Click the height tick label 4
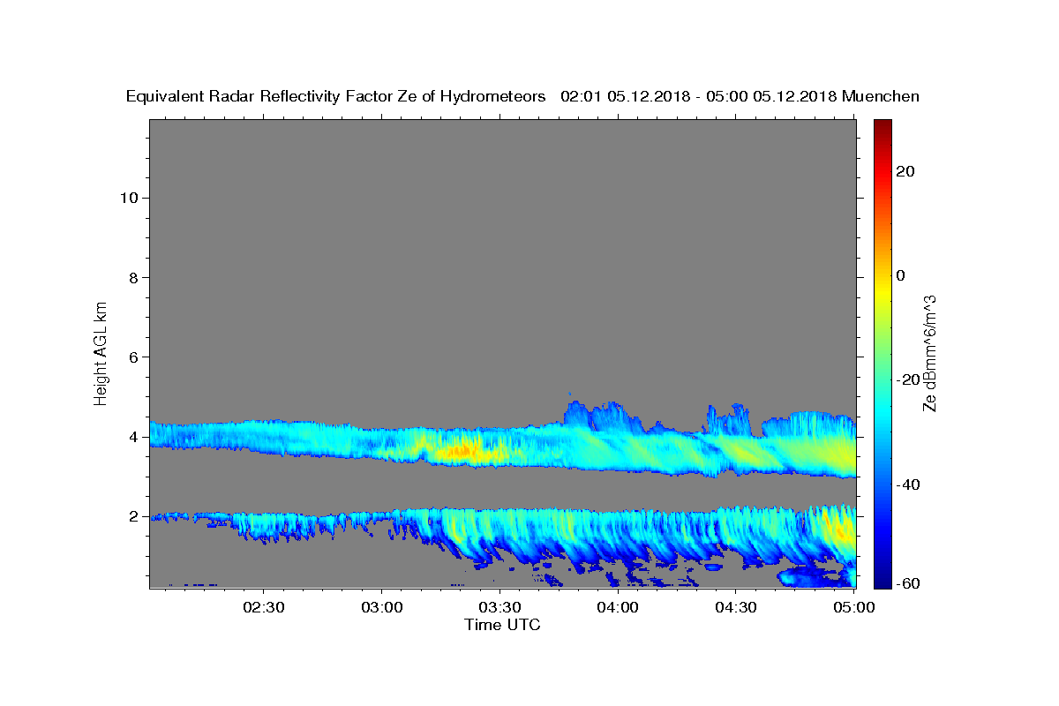Screen dimensions: 1059x706 pyautogui.click(x=132, y=437)
